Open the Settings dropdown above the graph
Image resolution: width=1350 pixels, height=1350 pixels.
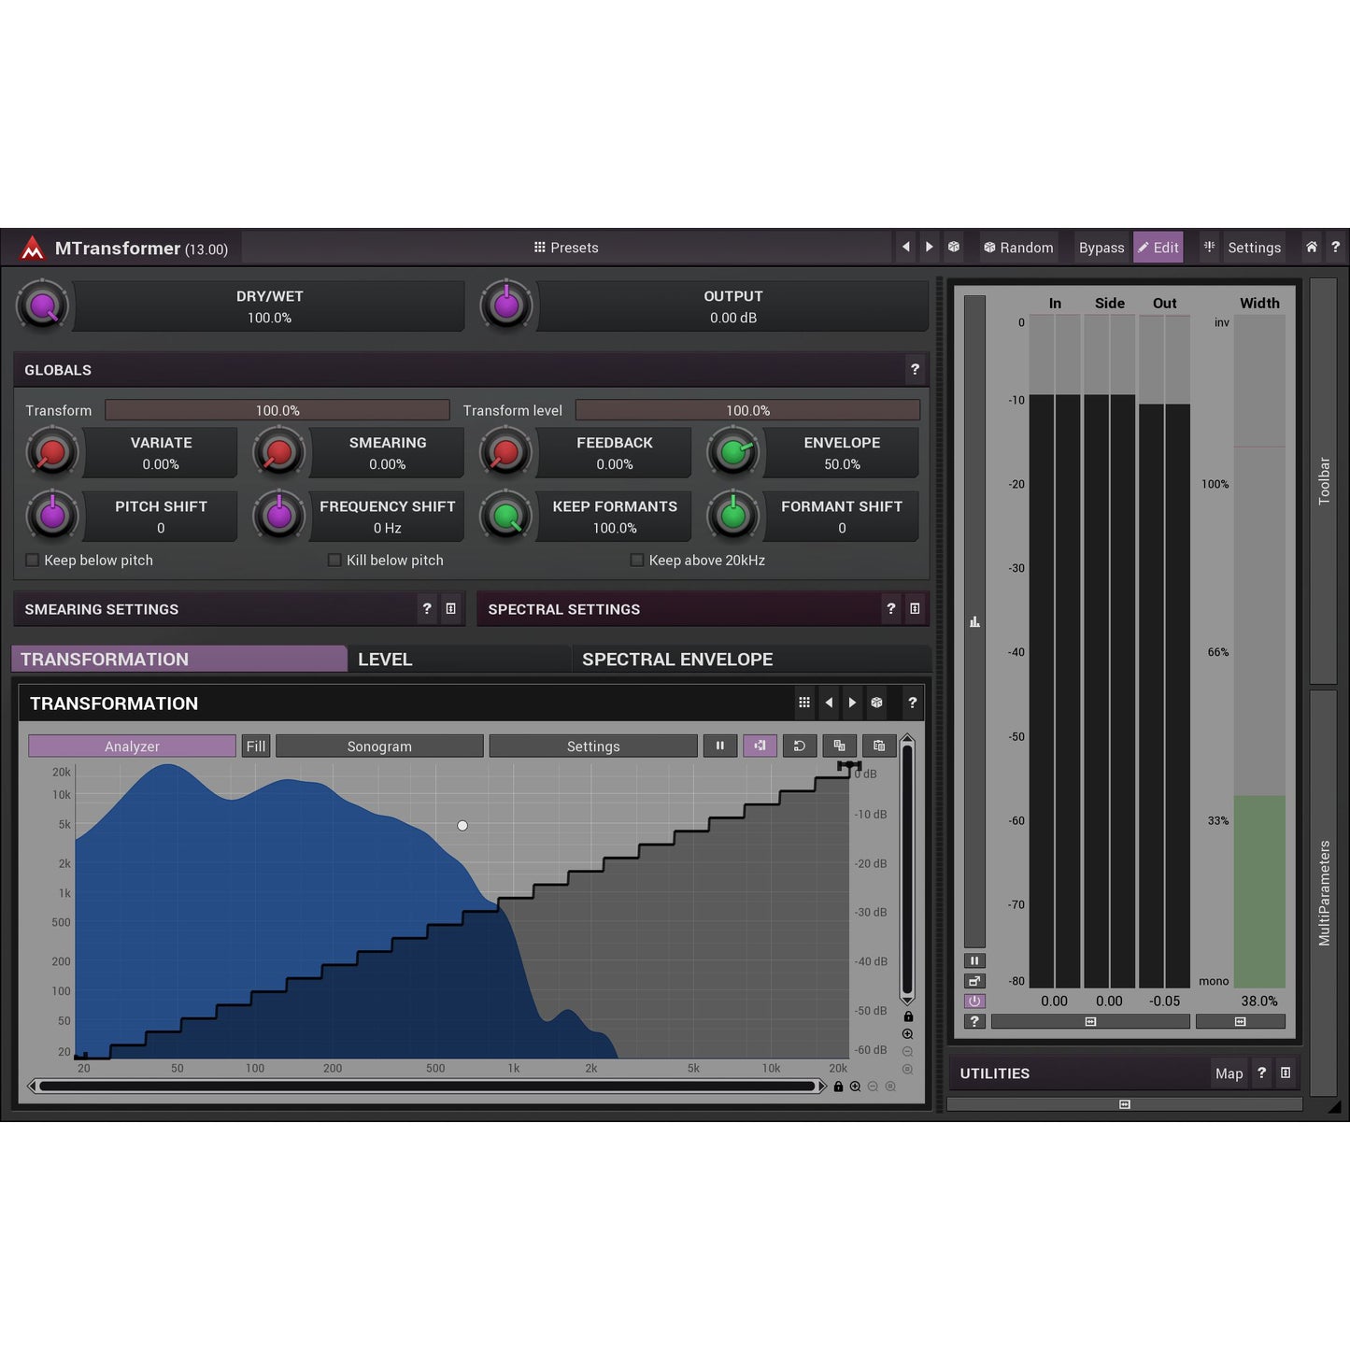(592, 746)
